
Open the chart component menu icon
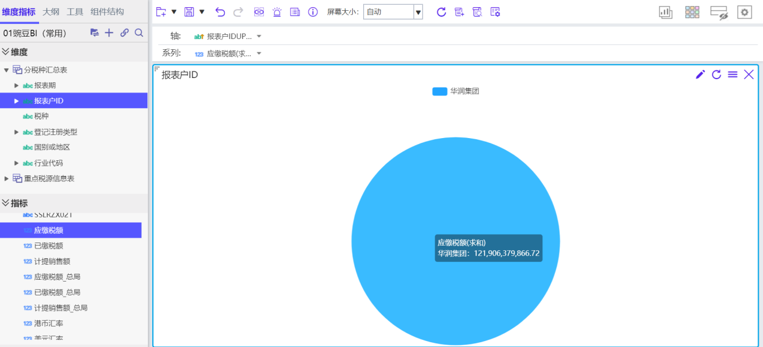click(x=733, y=74)
